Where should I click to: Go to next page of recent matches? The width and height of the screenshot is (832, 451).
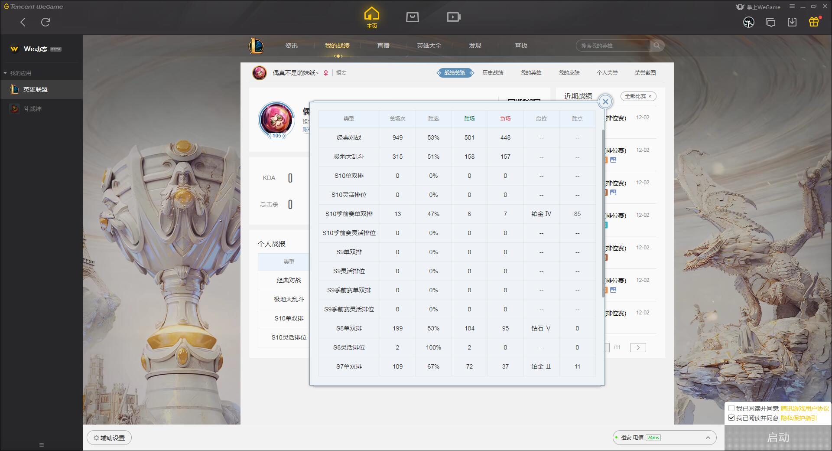tap(638, 347)
